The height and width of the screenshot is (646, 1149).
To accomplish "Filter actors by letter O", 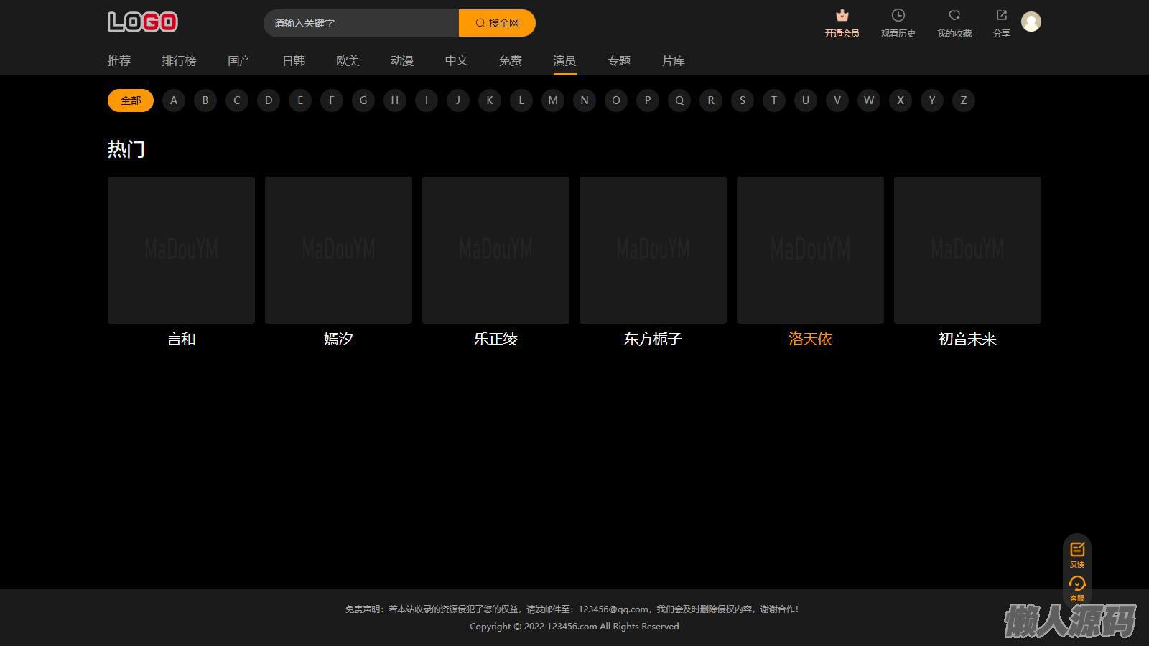I will [616, 100].
